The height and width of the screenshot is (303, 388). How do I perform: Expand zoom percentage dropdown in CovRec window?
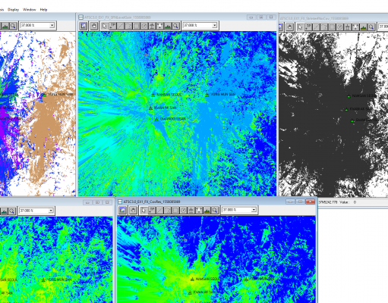[x=254, y=210]
